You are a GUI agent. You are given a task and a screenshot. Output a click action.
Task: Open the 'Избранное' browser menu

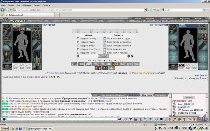[27, 5]
